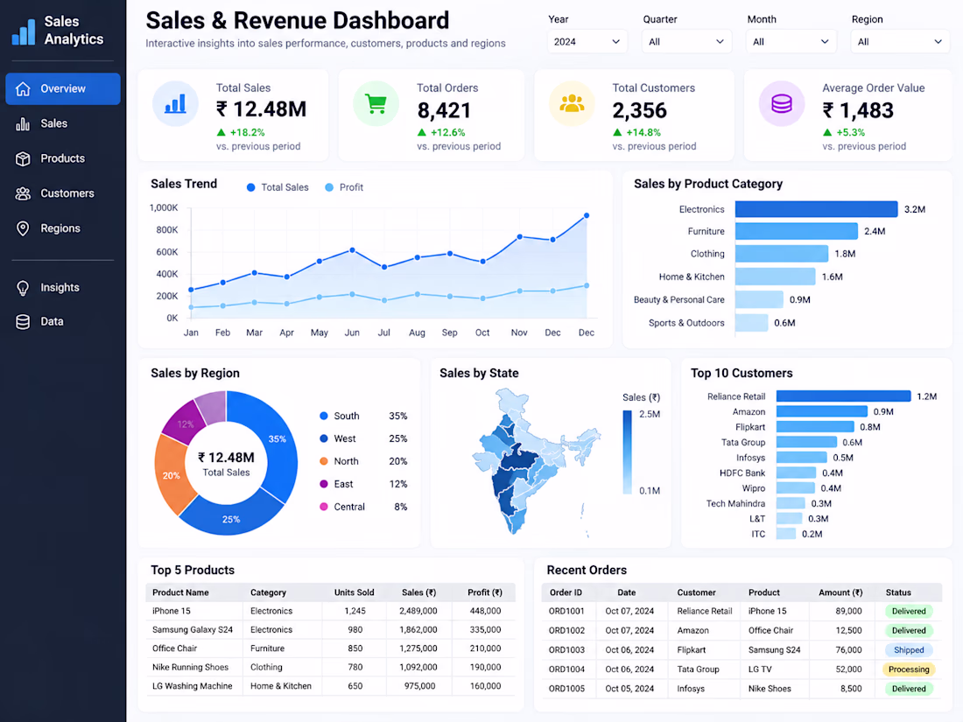Click the 1,092,000 sales value
Viewport: 963px width, 722px height.
coord(418,668)
